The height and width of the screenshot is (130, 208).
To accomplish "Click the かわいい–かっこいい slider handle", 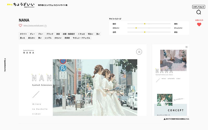I will tap(136, 28).
